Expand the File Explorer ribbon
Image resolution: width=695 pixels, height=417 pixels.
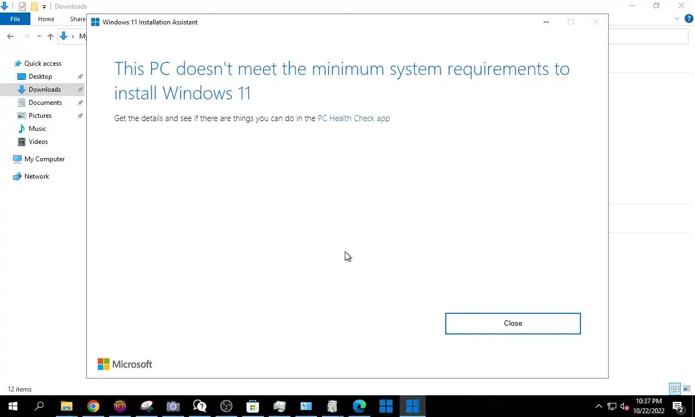pos(677,18)
